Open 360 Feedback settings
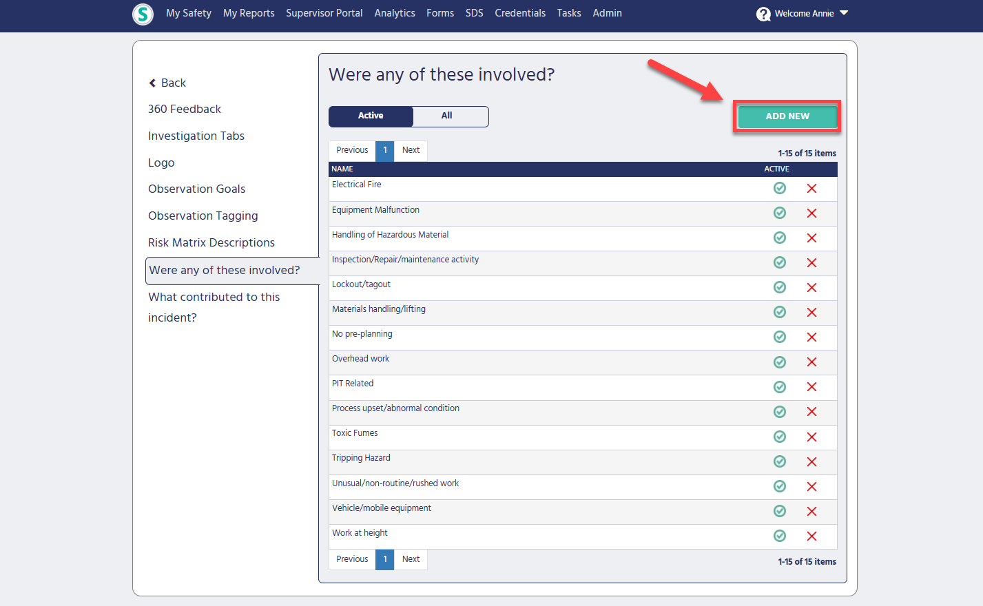The image size is (983, 606). pos(185,109)
